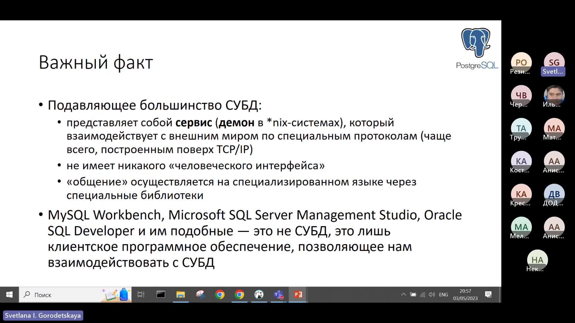Select the MA participant avatar Мат...
575x323 pixels.
click(554, 128)
